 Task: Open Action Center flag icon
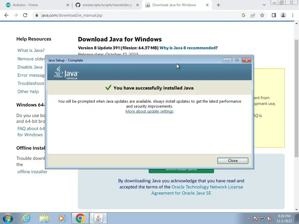(x=255, y=218)
